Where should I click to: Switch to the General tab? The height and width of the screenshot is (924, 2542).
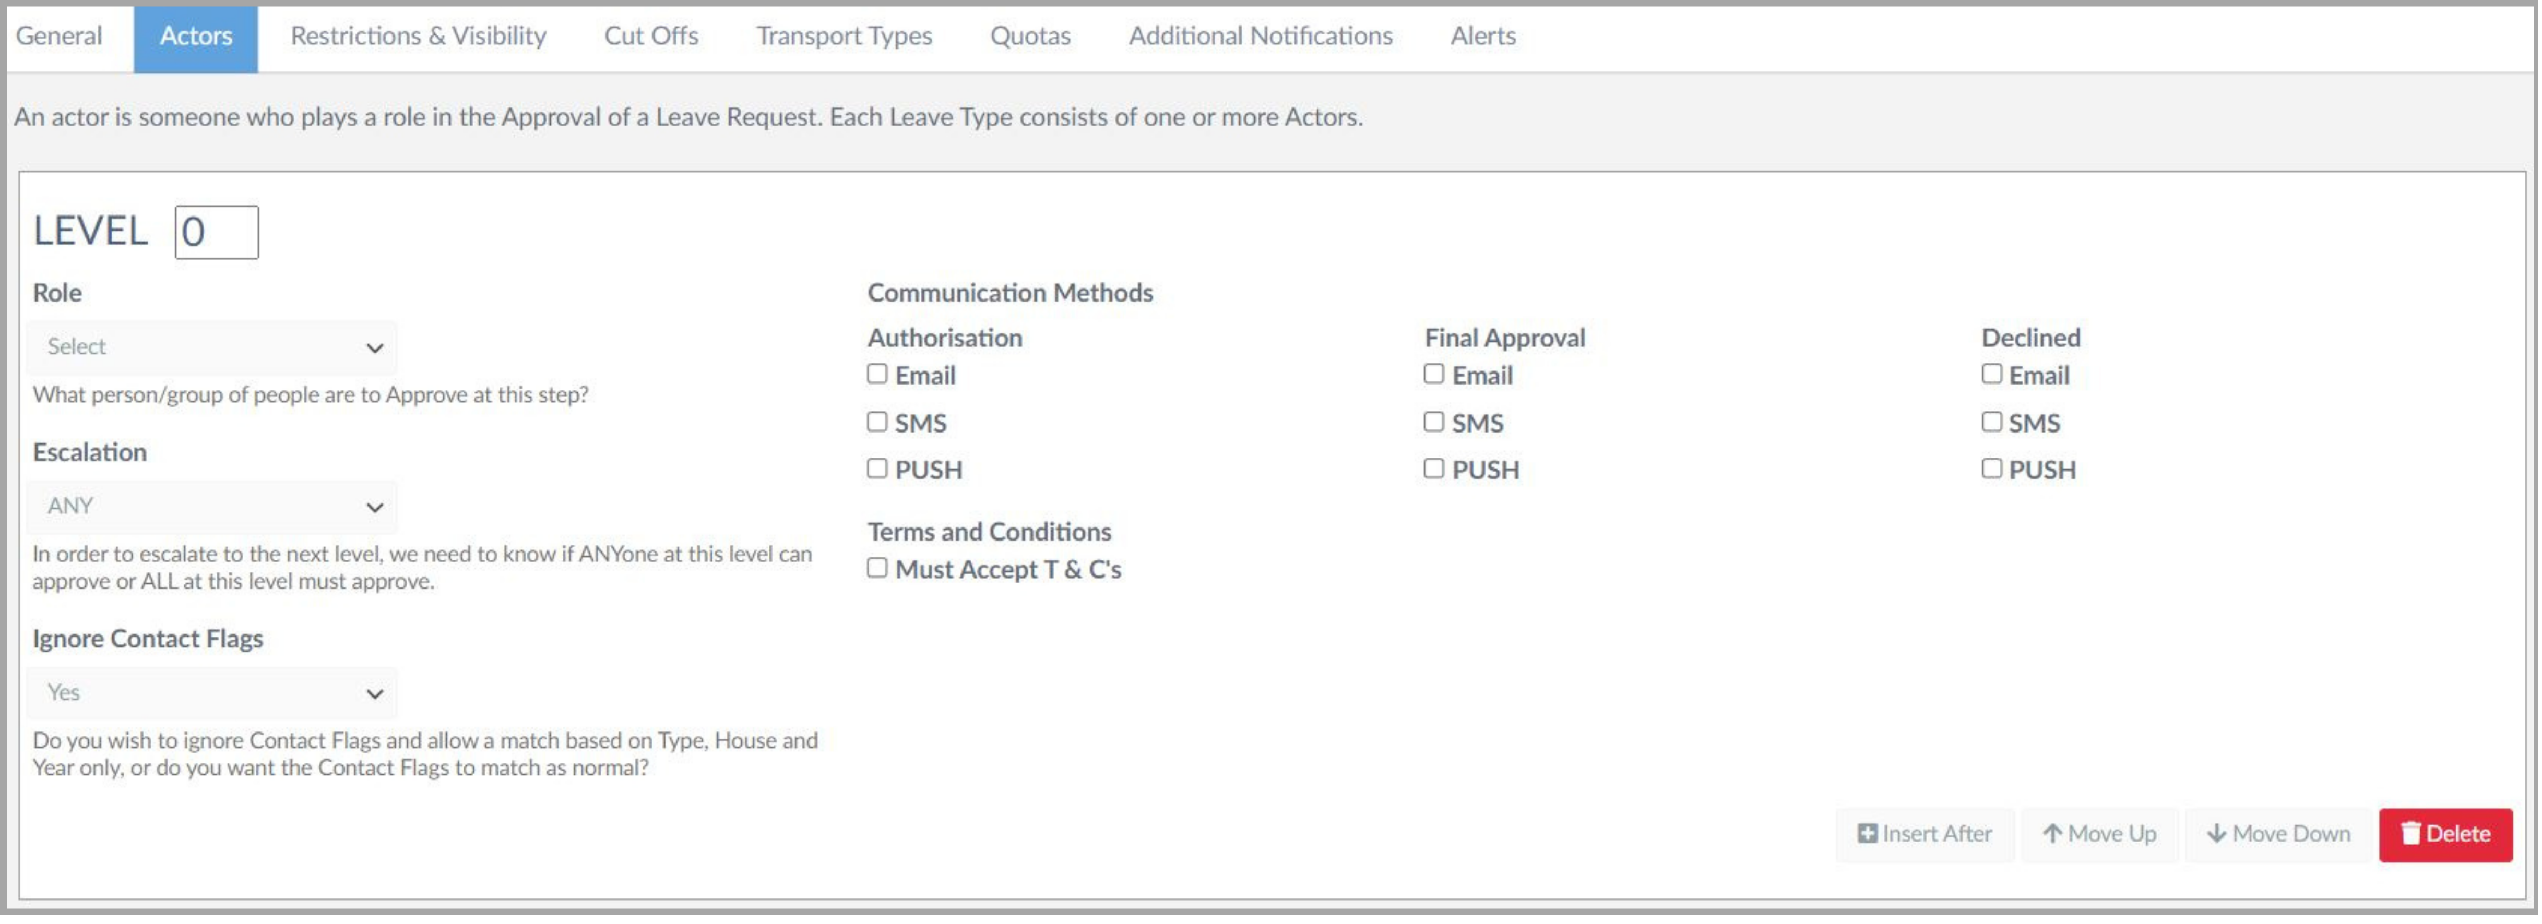tap(59, 37)
